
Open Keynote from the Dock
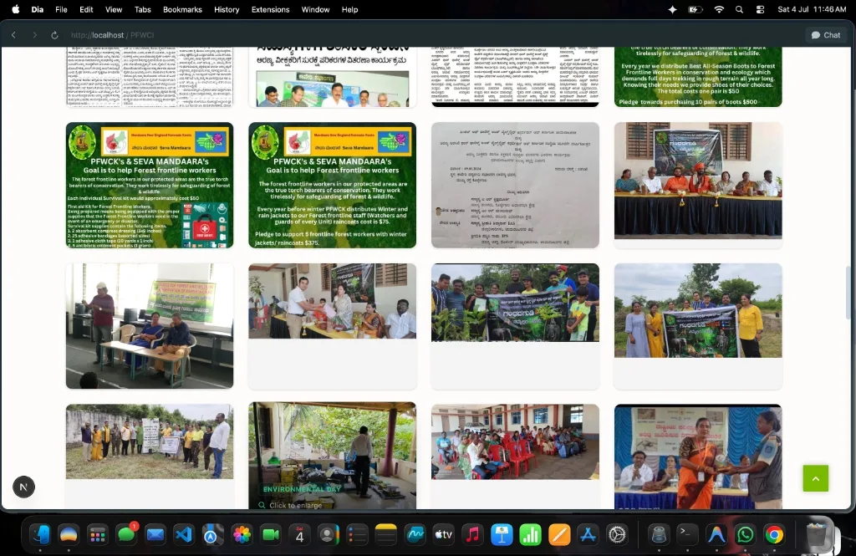pos(502,535)
